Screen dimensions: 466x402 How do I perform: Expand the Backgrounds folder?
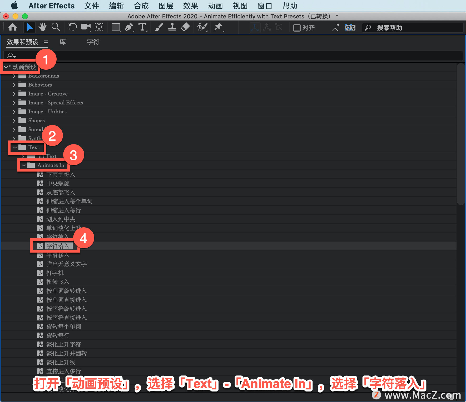(x=14, y=76)
